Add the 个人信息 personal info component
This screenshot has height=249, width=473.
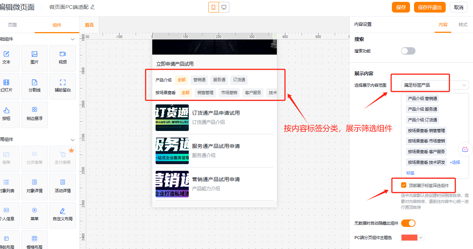pos(6,215)
